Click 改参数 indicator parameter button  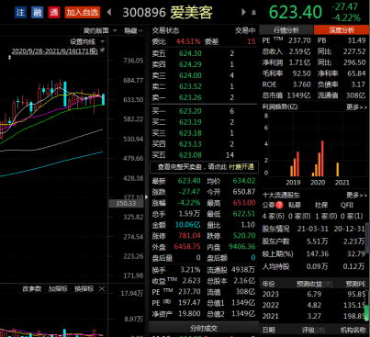click(32, 288)
